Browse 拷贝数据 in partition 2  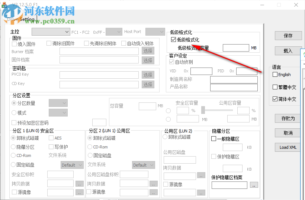coord(154,184)
